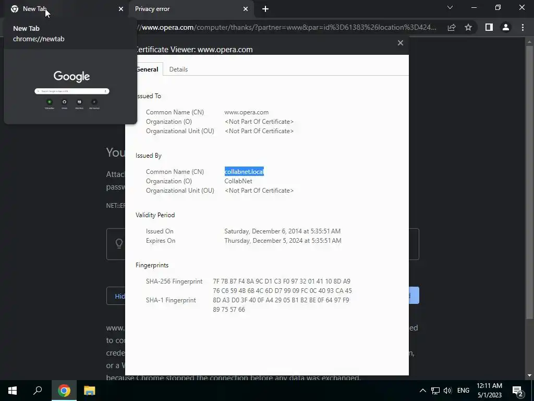The image size is (534, 401).
Task: Open the tab search chevron
Action: click(450, 7)
